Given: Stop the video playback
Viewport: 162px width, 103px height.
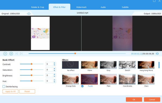Looking at the screenshot, I should pyautogui.click(x=11, y=54).
